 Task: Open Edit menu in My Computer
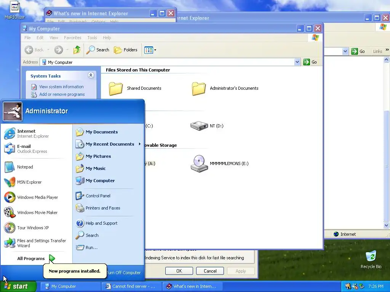click(40, 38)
